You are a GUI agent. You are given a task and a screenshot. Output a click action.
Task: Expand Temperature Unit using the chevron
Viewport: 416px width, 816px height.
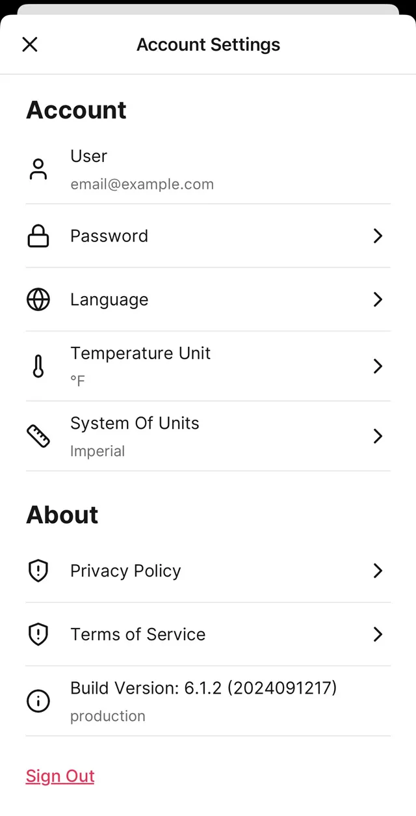[x=378, y=366]
